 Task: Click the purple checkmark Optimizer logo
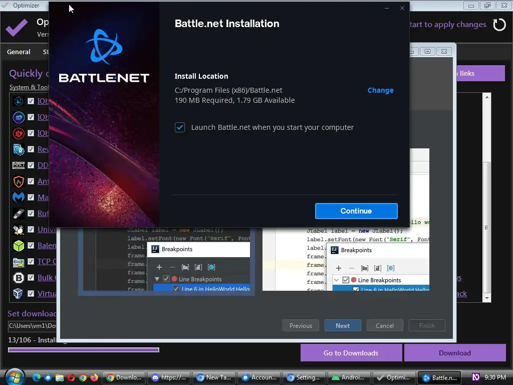coord(17,27)
